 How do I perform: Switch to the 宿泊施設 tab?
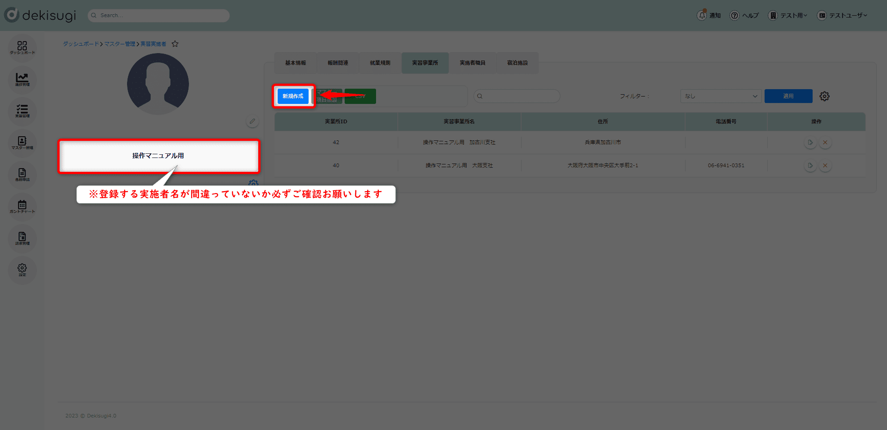[x=517, y=63]
